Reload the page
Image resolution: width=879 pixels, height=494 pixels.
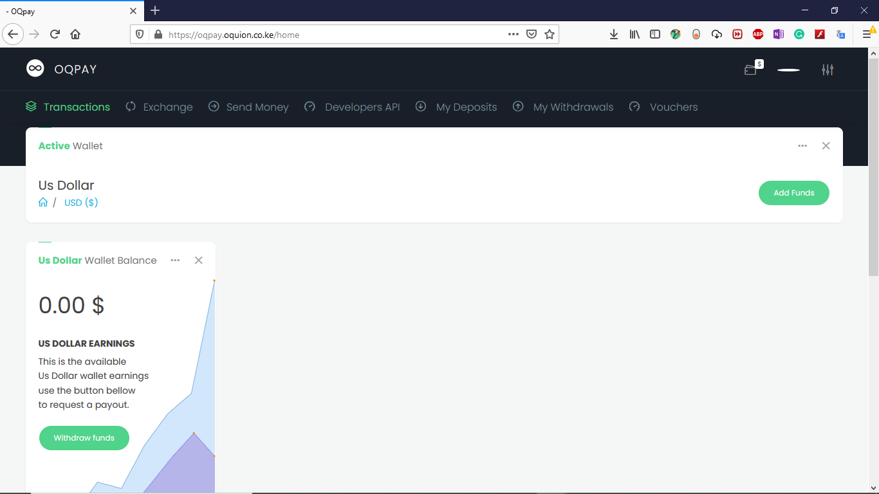point(55,34)
